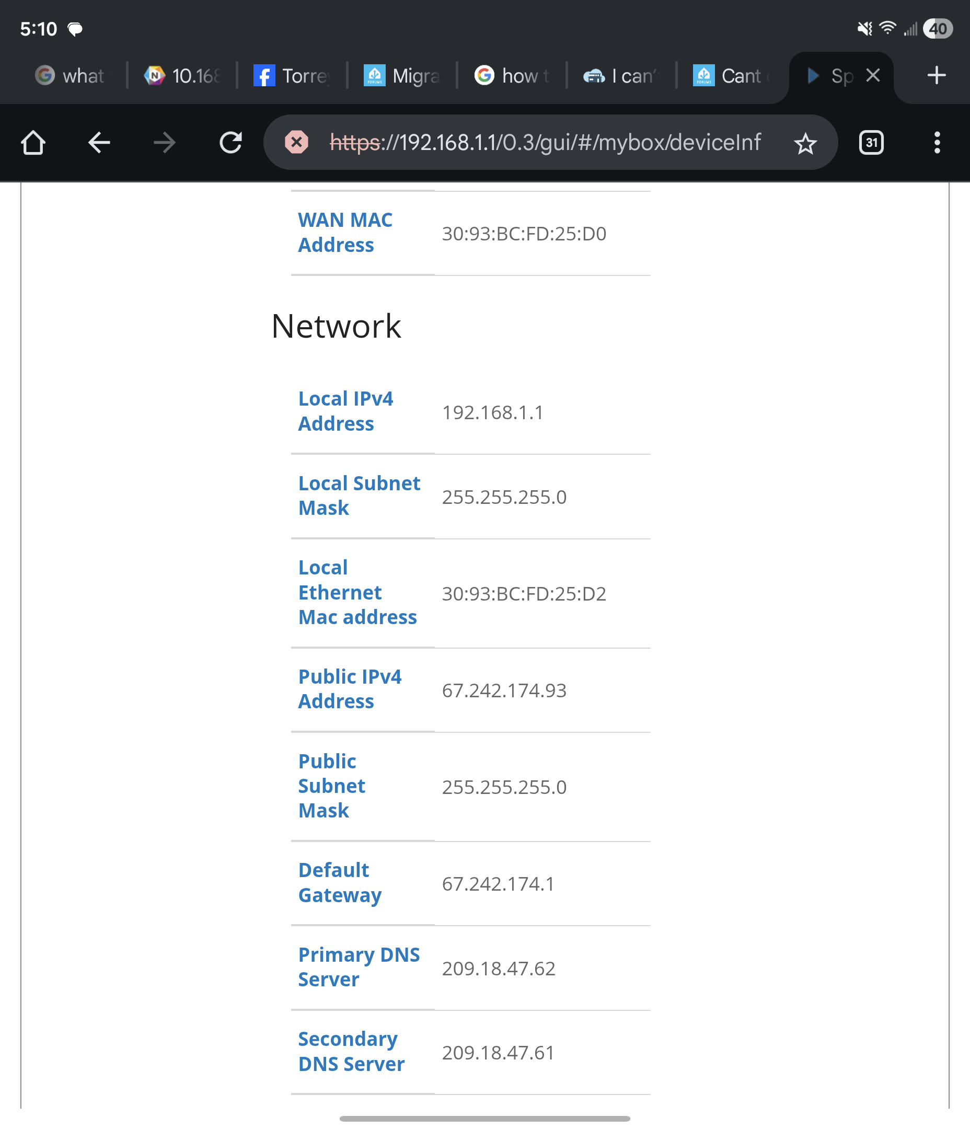
Task: Open the tab switcher showing 31 tabs
Action: coord(871,143)
